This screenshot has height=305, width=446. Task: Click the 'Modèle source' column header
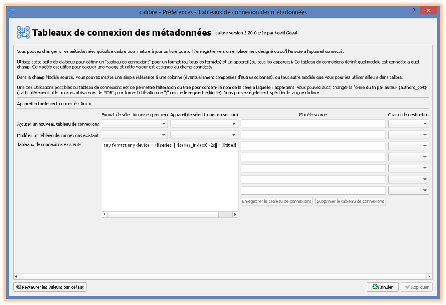coord(313,115)
